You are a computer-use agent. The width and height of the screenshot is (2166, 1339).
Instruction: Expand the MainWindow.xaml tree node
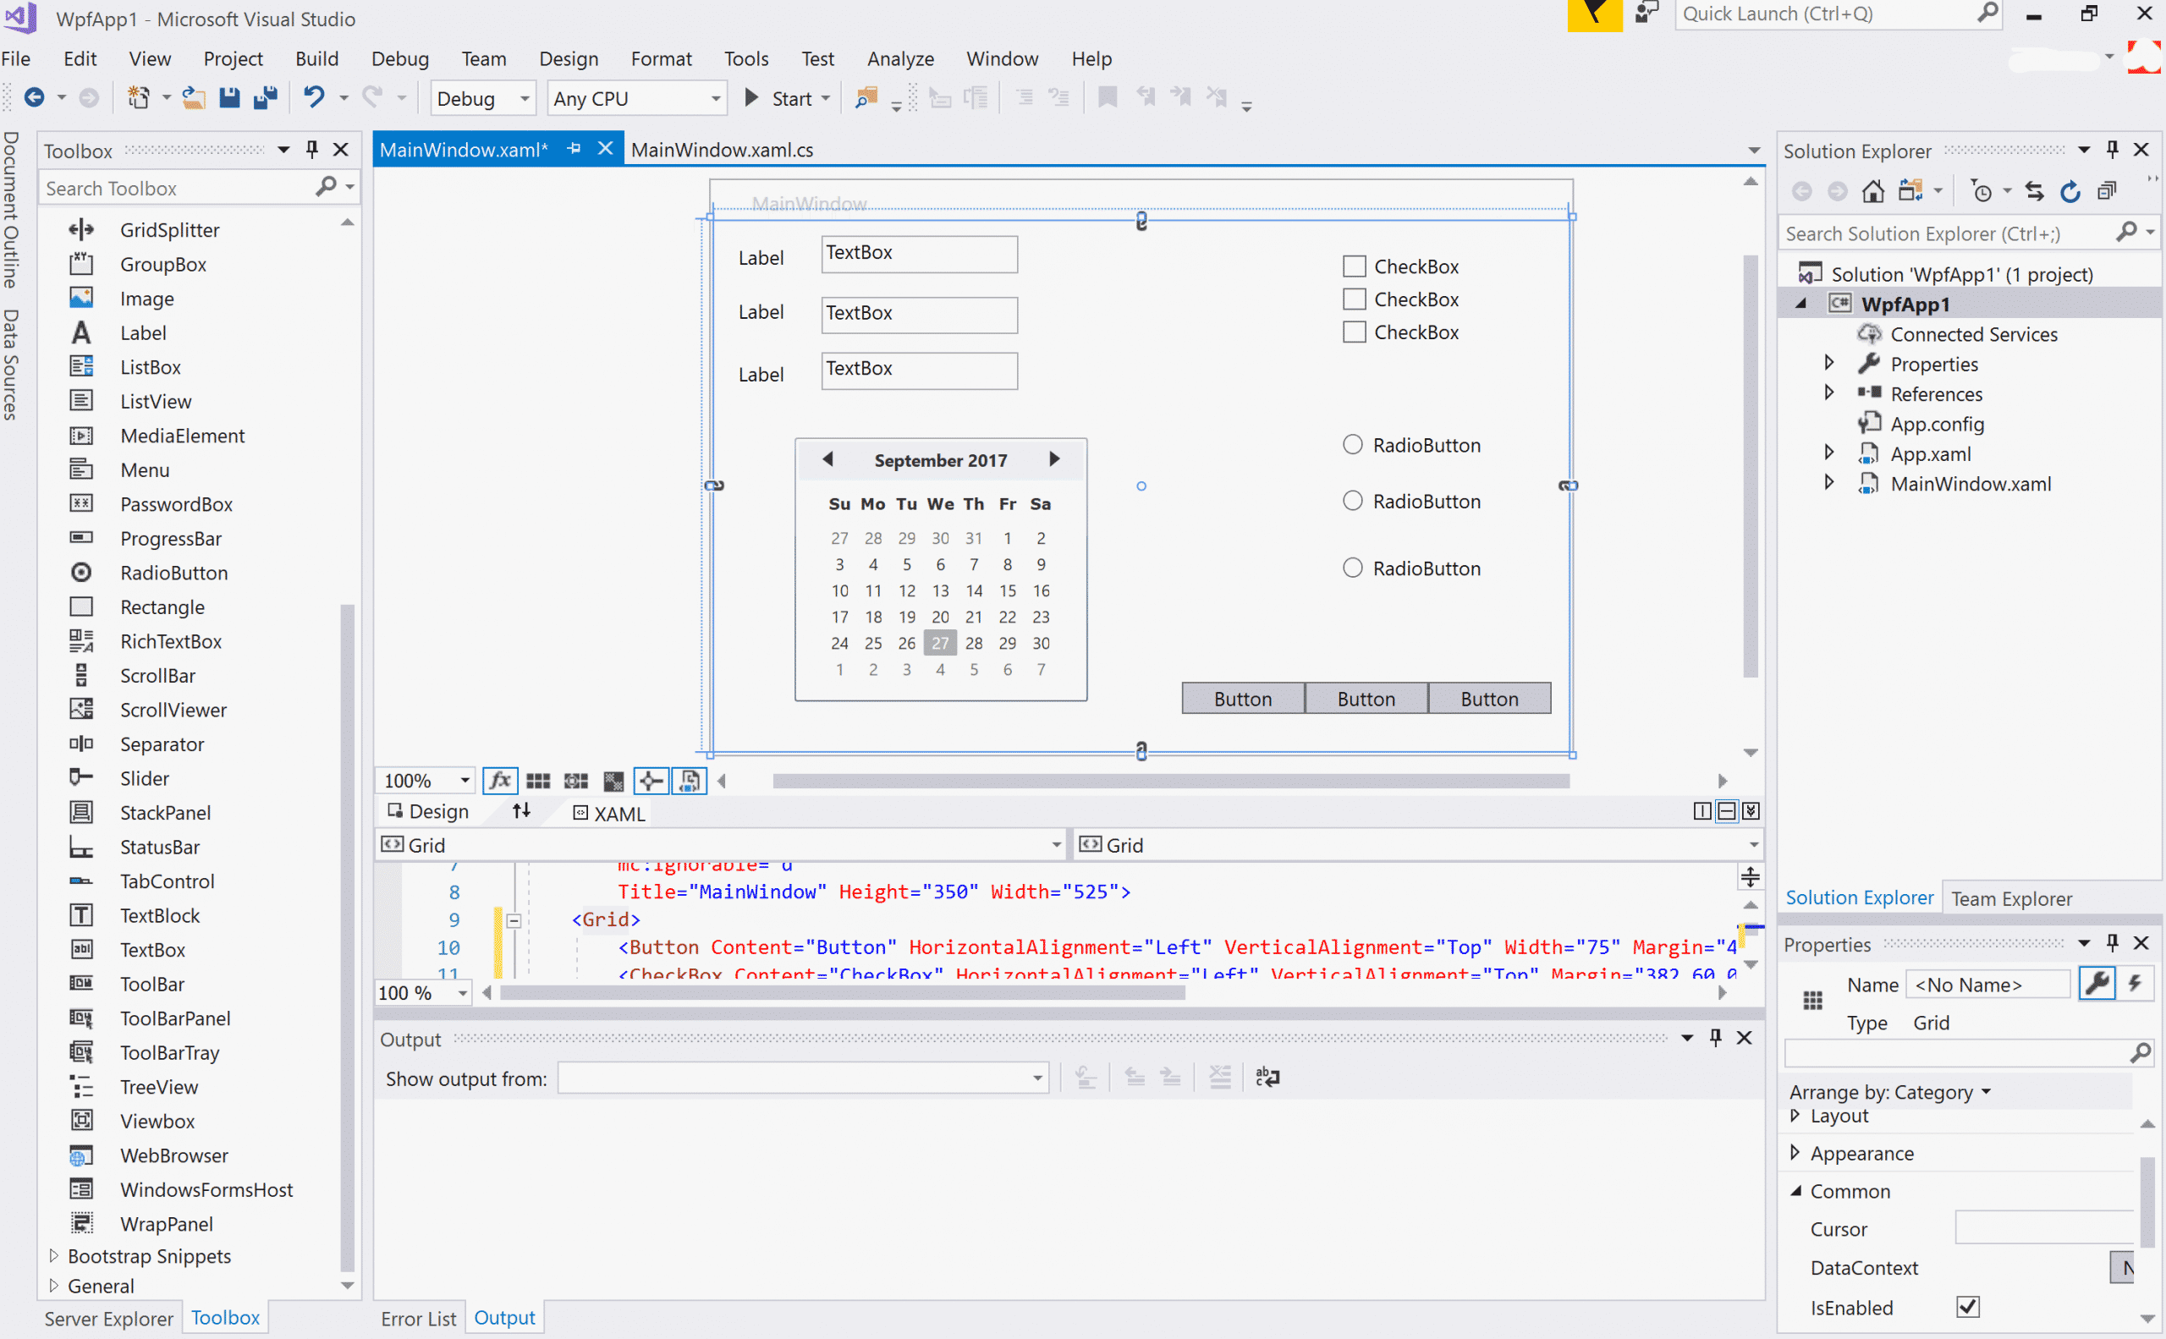click(1828, 483)
